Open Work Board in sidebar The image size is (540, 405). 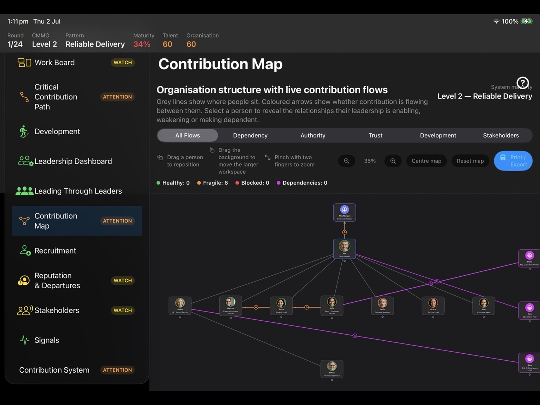pyautogui.click(x=77, y=63)
